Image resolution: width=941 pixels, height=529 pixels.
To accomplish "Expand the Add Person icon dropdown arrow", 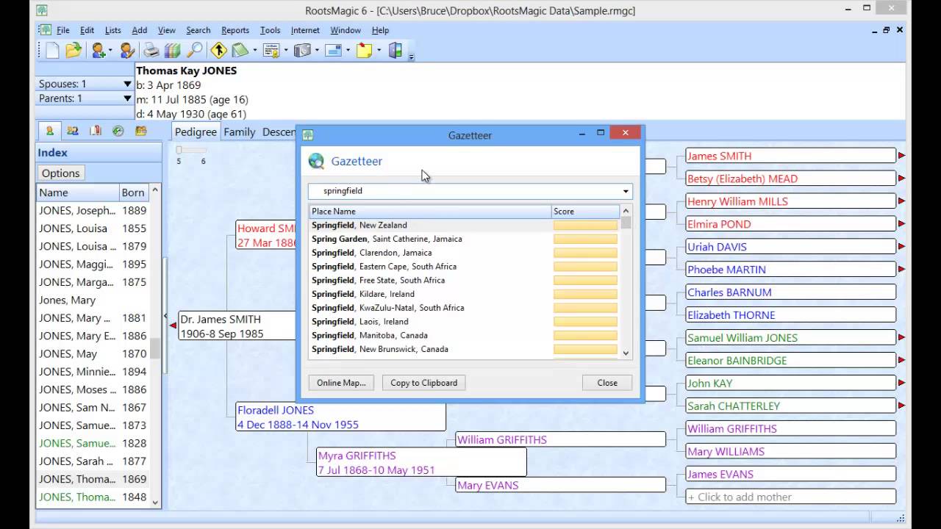I will click(x=110, y=51).
